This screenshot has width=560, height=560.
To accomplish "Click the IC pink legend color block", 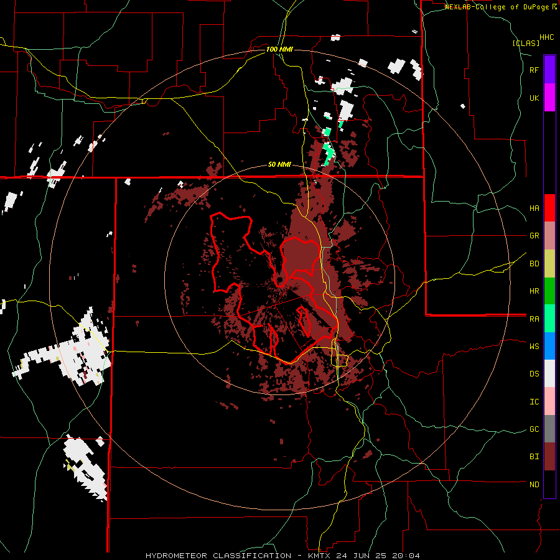I will pyautogui.click(x=549, y=401).
